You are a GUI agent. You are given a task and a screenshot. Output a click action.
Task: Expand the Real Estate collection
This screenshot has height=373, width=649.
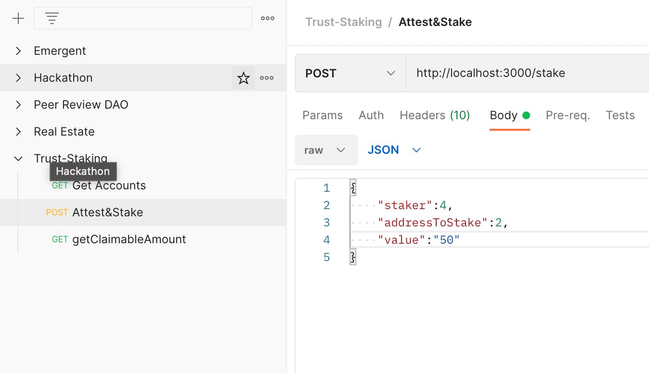(18, 132)
